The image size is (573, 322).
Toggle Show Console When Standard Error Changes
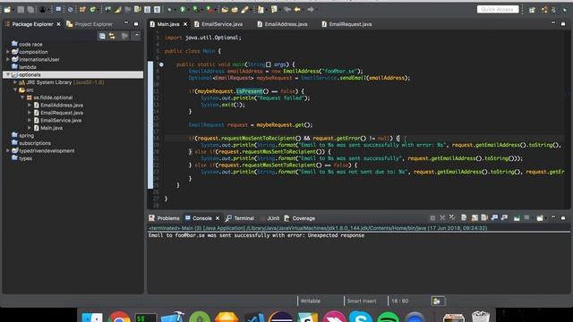(504, 218)
